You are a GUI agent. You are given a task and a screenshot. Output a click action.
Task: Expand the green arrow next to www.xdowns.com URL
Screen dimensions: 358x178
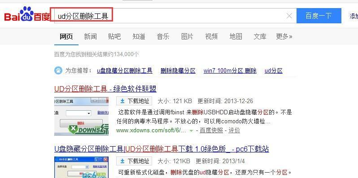coord(191,131)
